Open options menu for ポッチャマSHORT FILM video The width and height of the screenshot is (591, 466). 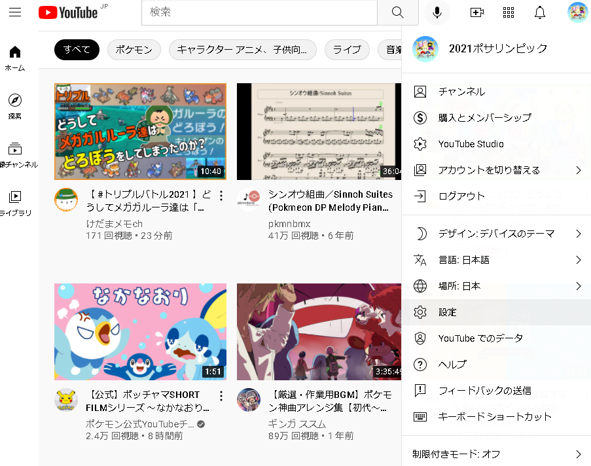[x=221, y=395]
